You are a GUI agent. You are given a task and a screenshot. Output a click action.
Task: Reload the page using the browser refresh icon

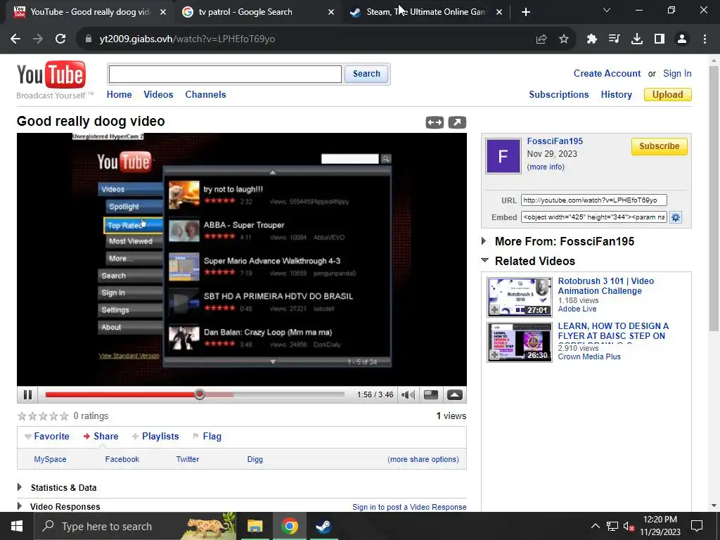60,39
